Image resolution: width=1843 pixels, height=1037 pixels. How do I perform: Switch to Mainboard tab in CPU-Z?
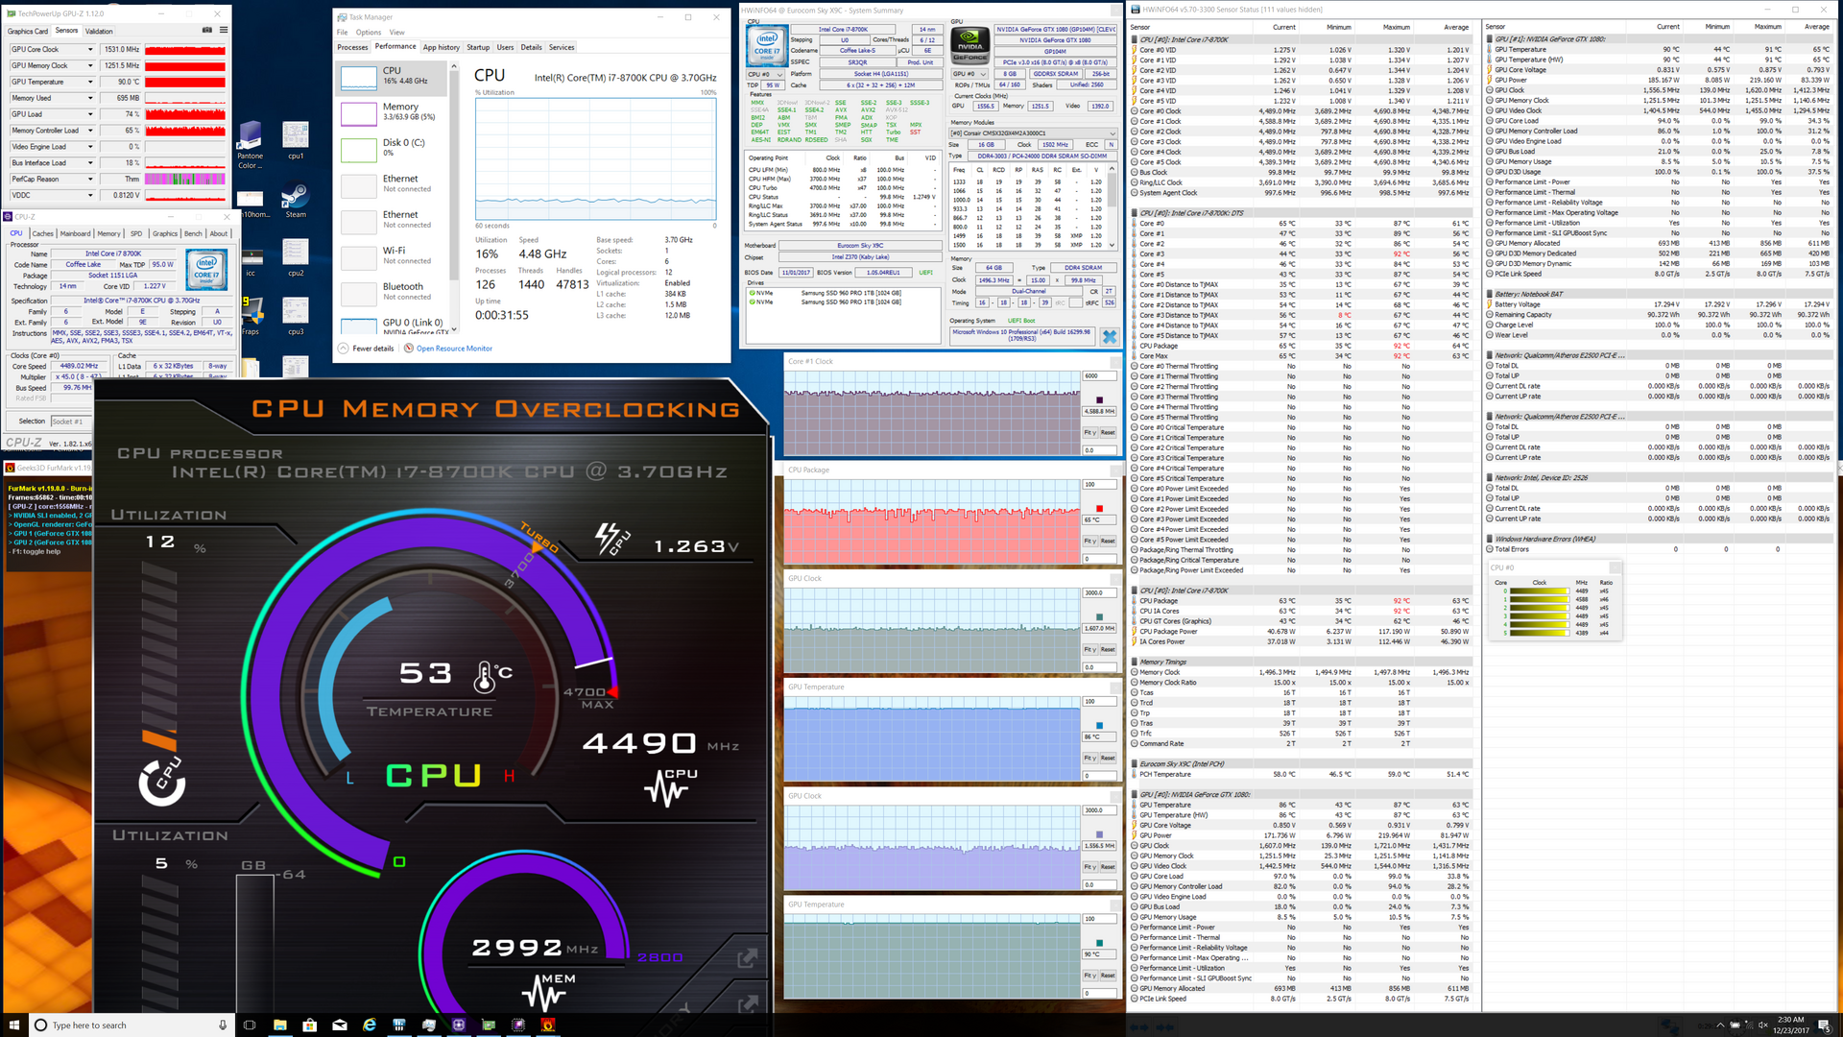pos(75,233)
